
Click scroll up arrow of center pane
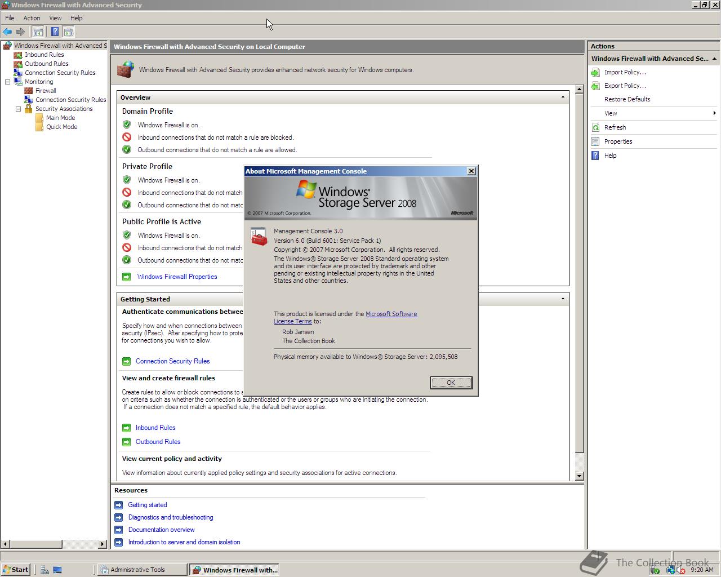[x=579, y=89]
